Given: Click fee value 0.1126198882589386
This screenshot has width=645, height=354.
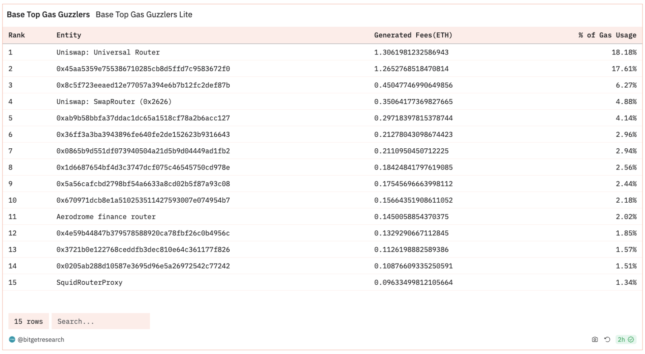Looking at the screenshot, I should click(x=411, y=249).
